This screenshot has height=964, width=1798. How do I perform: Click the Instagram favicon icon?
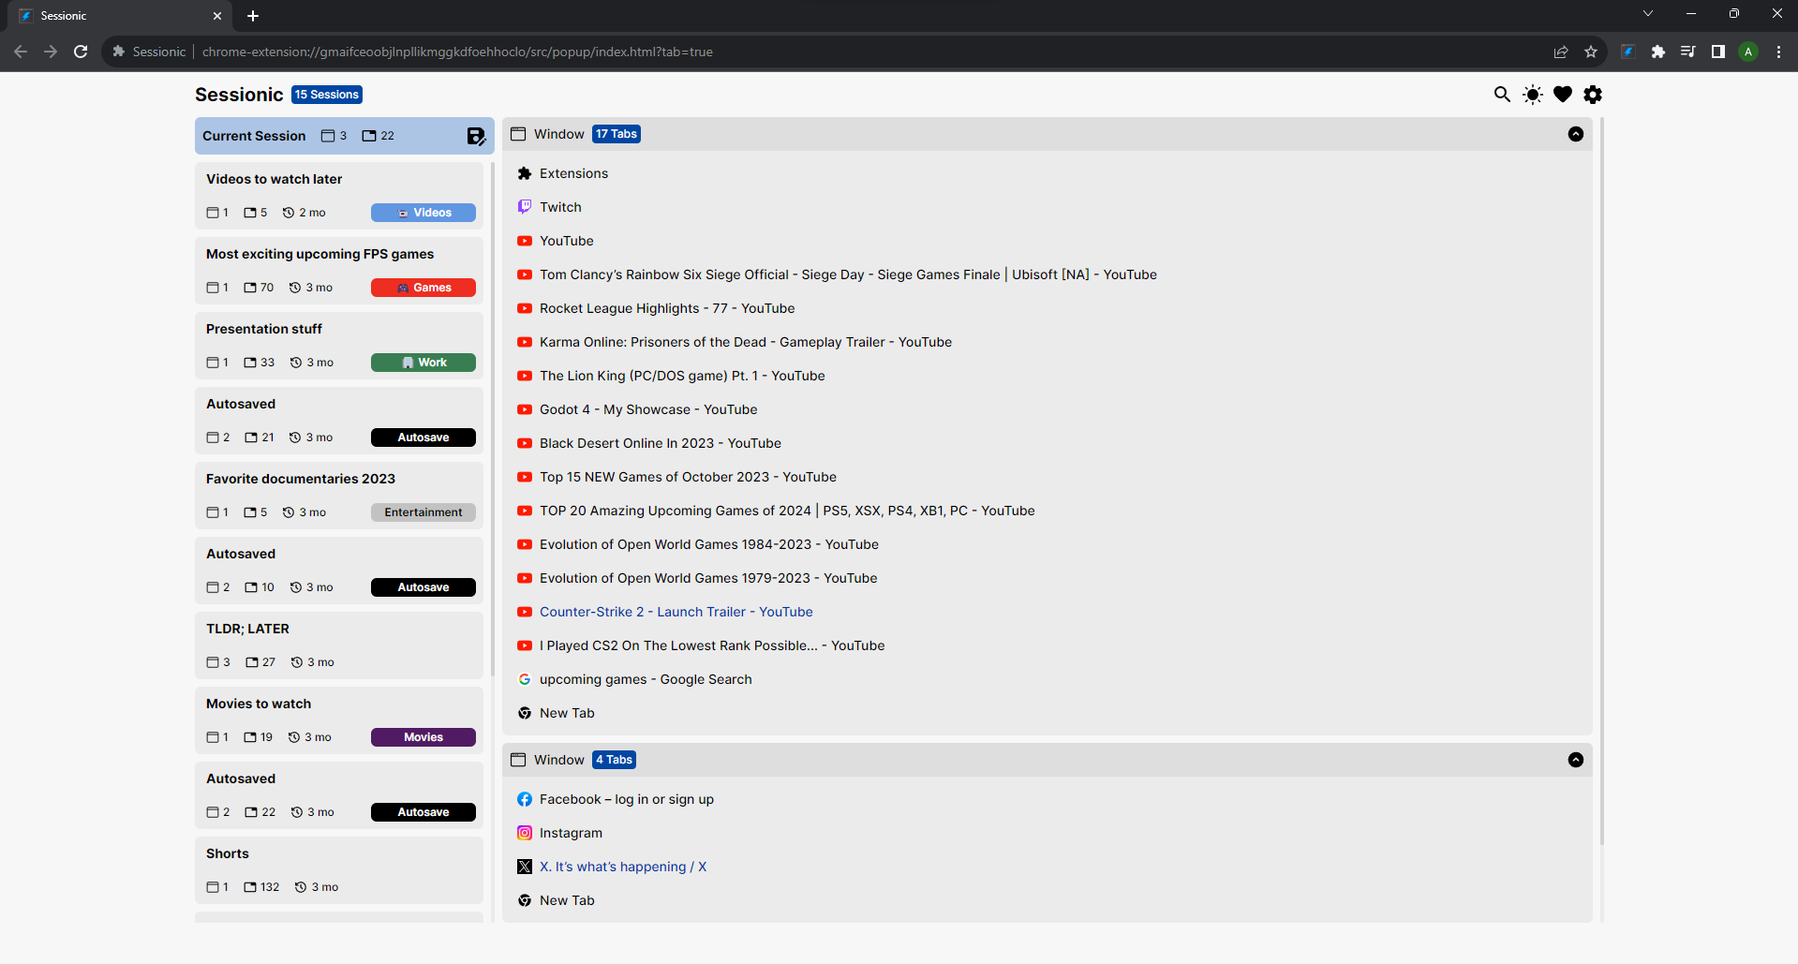525,833
